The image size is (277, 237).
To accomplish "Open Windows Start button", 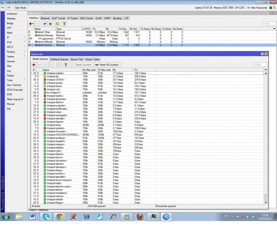I will [x=6, y=217].
